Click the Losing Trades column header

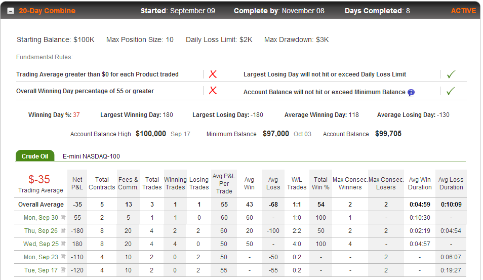[199, 183]
